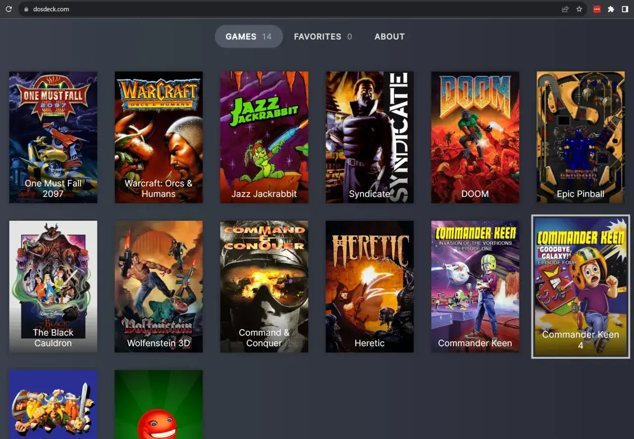Screen dimensions: 634x439
Task: Launch the DOOM game cover
Action: pyautogui.click(x=475, y=137)
